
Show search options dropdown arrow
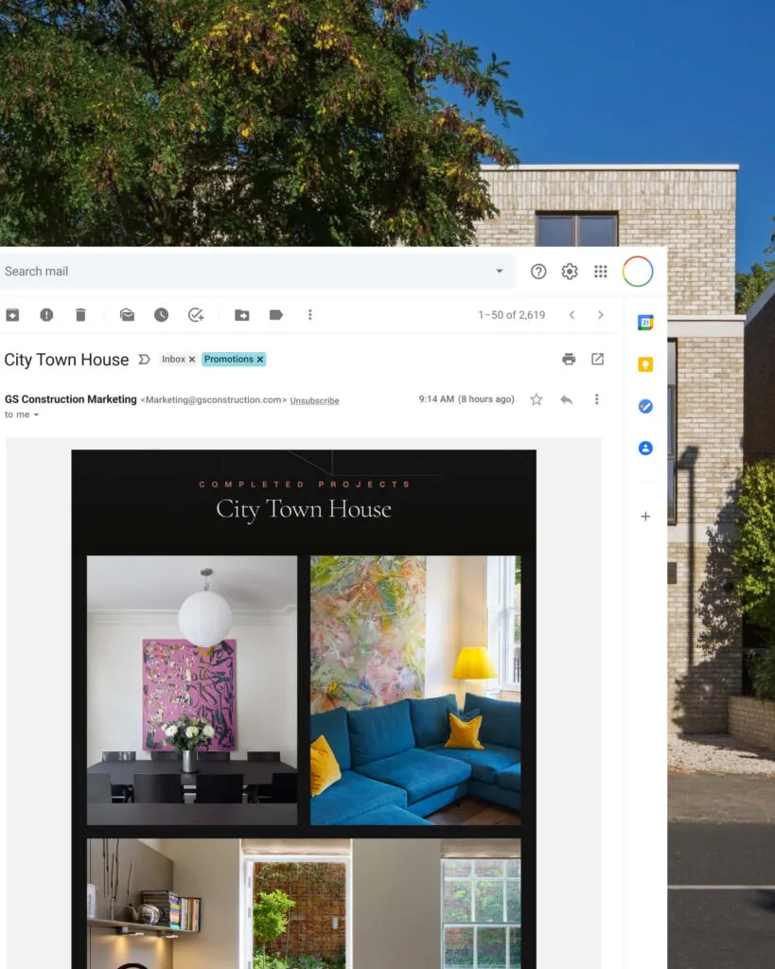click(500, 272)
